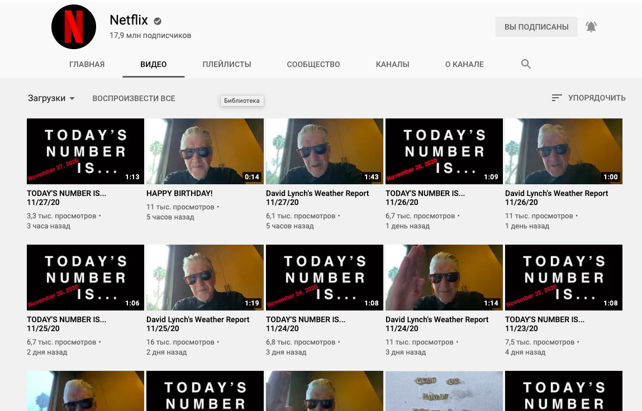Open TODAY'S NUMBER IS... 11/24/20 thumbnail
The image size is (642, 411).
[325, 278]
